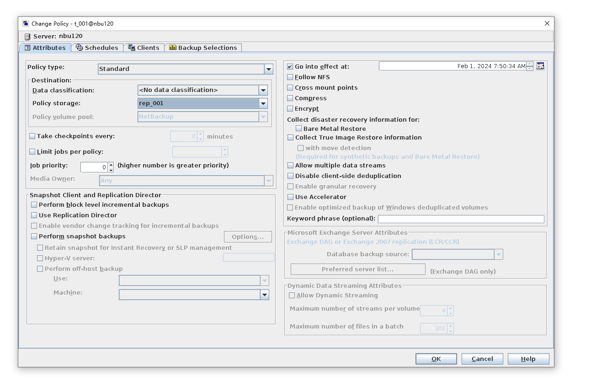Focus the Keyword phrase input field
Screen dimensions: 607x387
[x=461, y=219]
